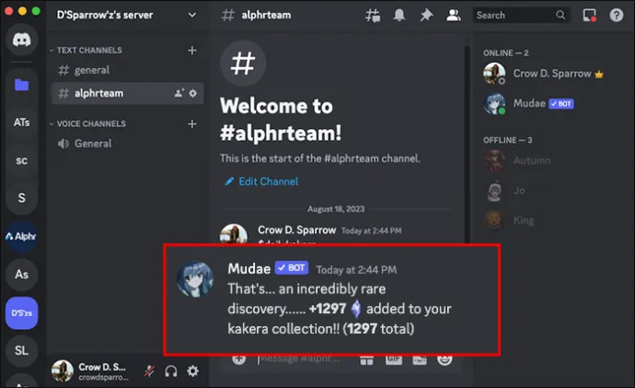The height and width of the screenshot is (388, 635).
Task: Switch to the S server
Action: pyautogui.click(x=21, y=198)
